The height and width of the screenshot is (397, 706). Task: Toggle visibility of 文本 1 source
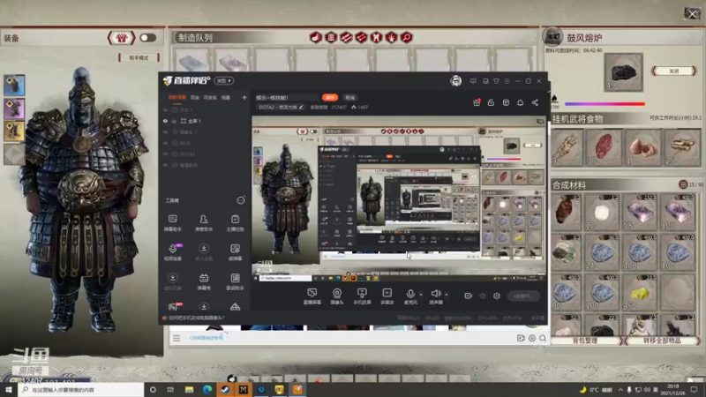click(x=165, y=109)
